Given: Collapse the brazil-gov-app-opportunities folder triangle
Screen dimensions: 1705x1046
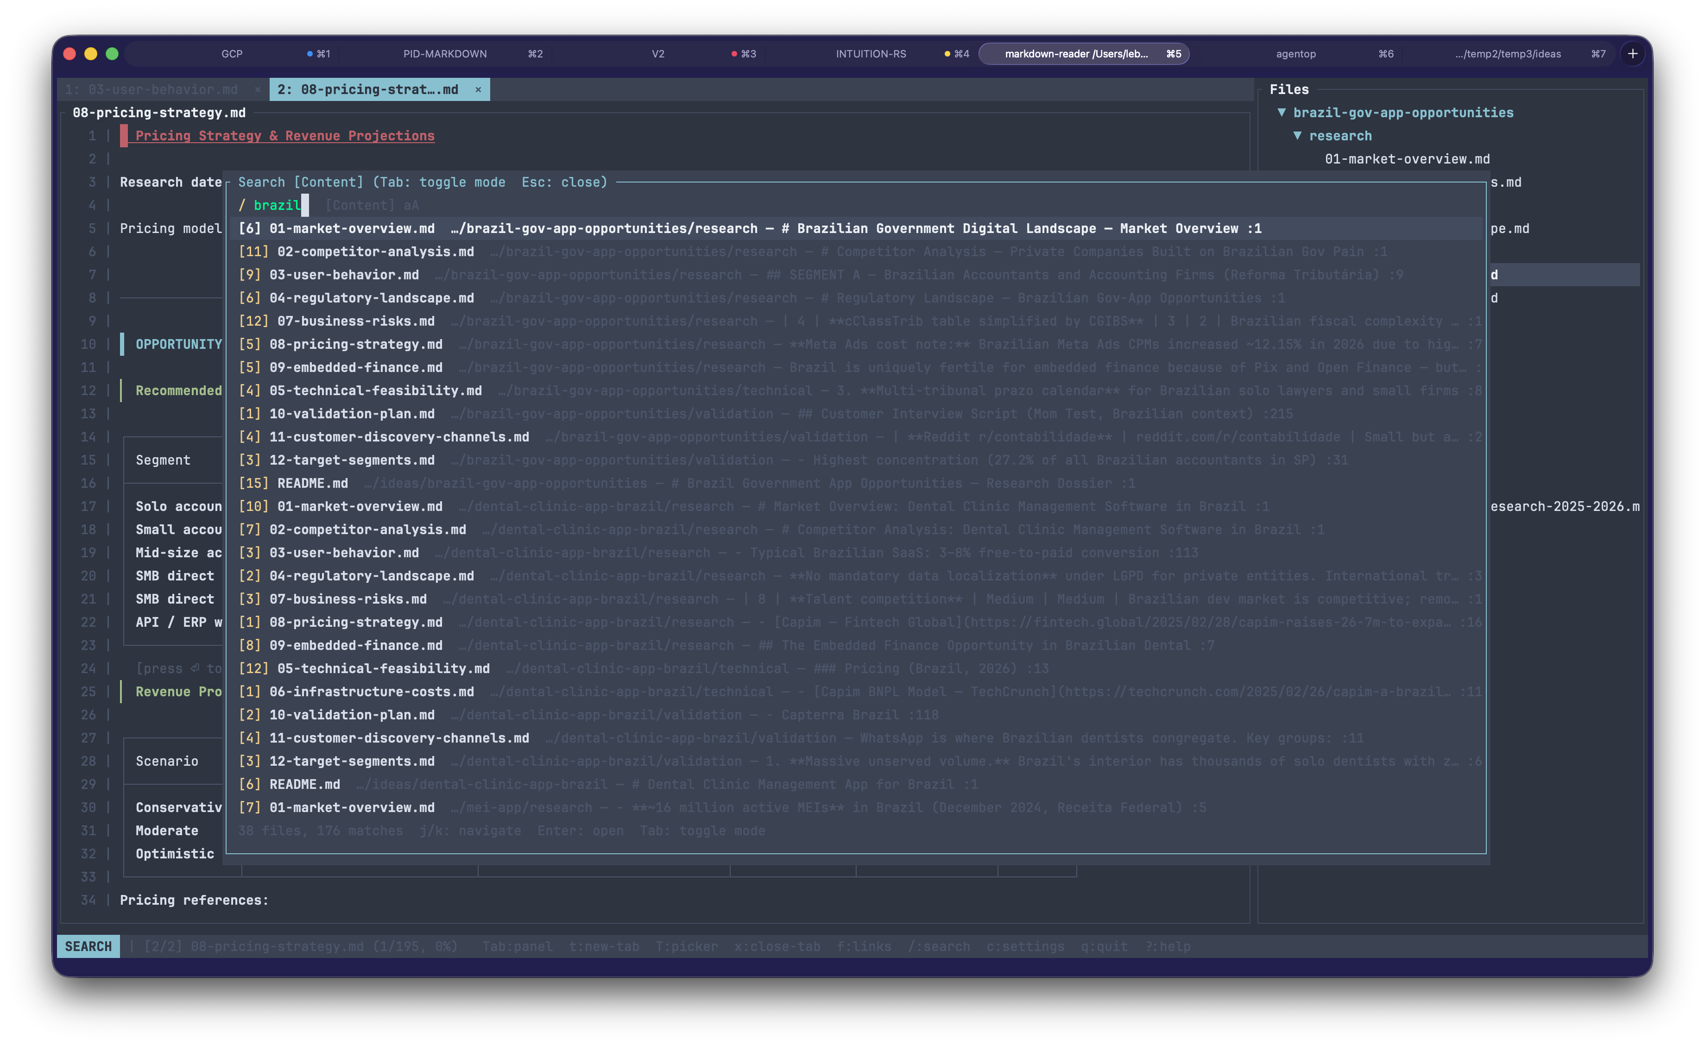Looking at the screenshot, I should (x=1283, y=112).
